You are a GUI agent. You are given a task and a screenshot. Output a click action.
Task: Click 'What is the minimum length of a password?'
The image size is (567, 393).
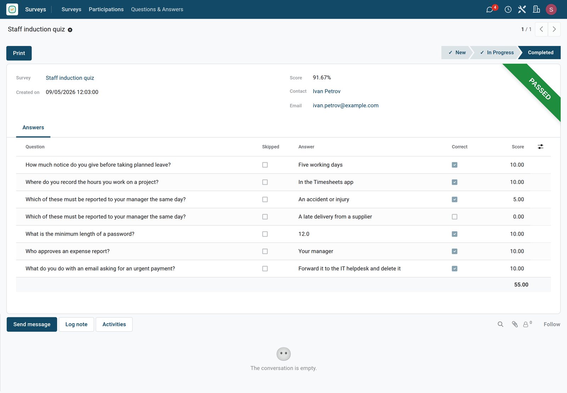[x=80, y=234]
